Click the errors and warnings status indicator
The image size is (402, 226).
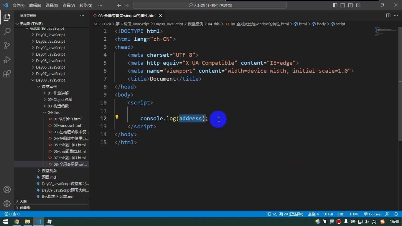point(12,214)
